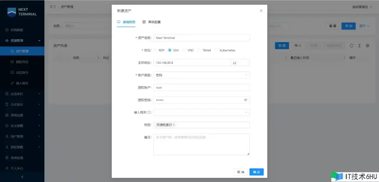Click the 系统设置 gear icon in sidebar

(7, 158)
